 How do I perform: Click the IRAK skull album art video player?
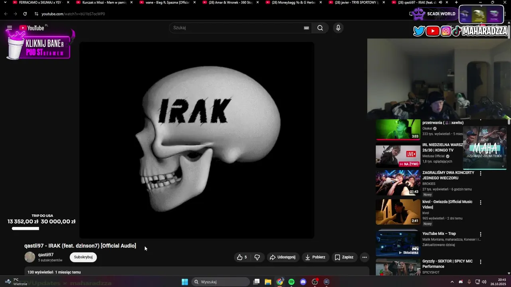(x=197, y=140)
